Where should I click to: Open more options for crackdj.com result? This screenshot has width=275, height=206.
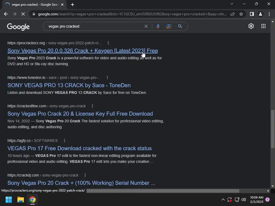pyautogui.click(x=85, y=175)
